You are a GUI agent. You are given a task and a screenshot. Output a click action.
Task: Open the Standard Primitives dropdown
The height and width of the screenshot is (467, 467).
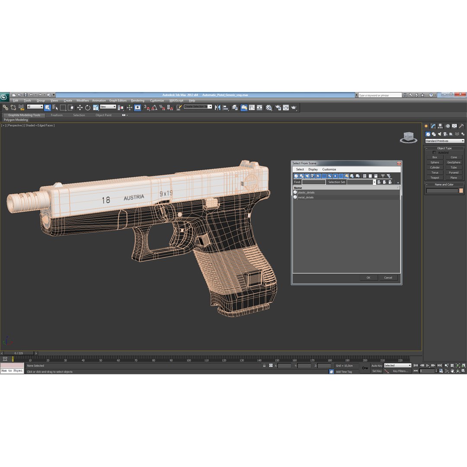445,141
